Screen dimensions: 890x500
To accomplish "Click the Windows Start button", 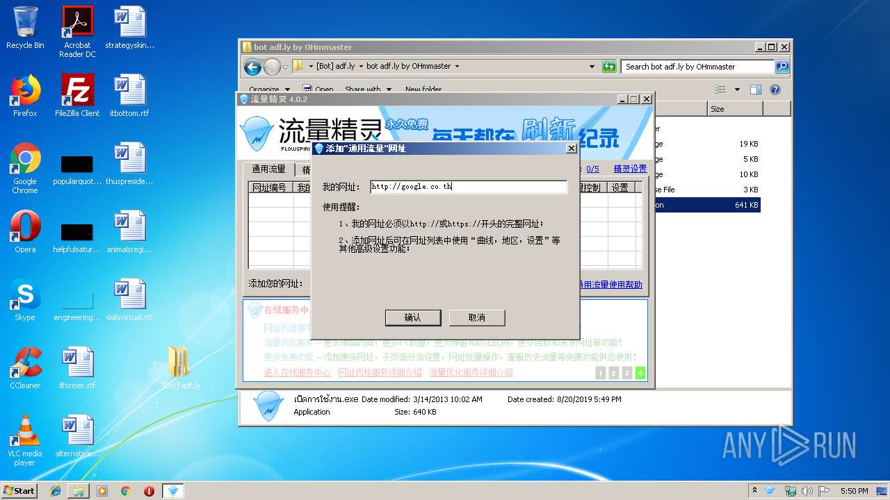I will pos(19,491).
